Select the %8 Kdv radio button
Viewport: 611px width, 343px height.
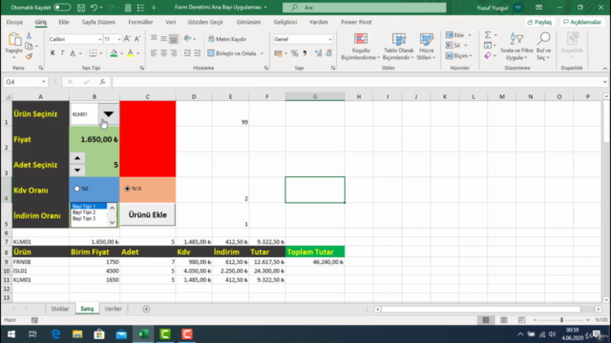(x=76, y=189)
